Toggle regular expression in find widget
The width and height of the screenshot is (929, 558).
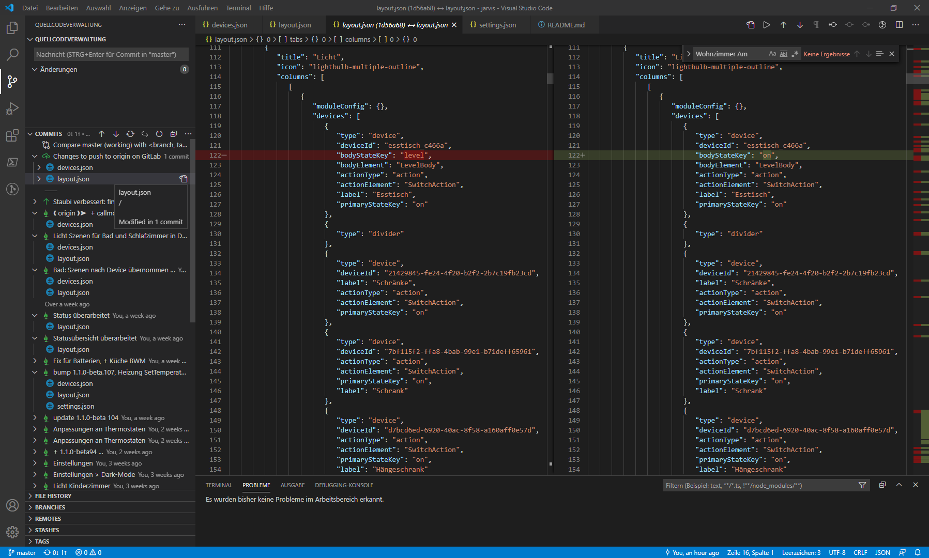[795, 54]
